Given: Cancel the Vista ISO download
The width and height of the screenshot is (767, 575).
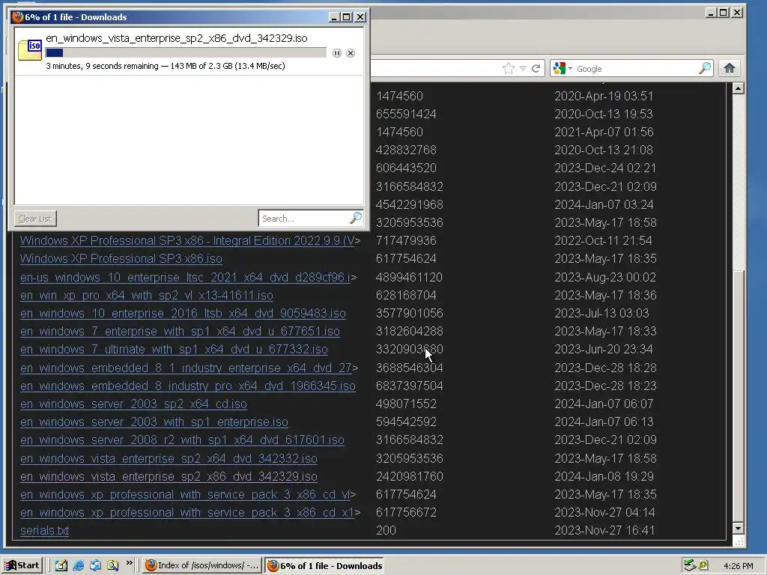Looking at the screenshot, I should (x=351, y=53).
